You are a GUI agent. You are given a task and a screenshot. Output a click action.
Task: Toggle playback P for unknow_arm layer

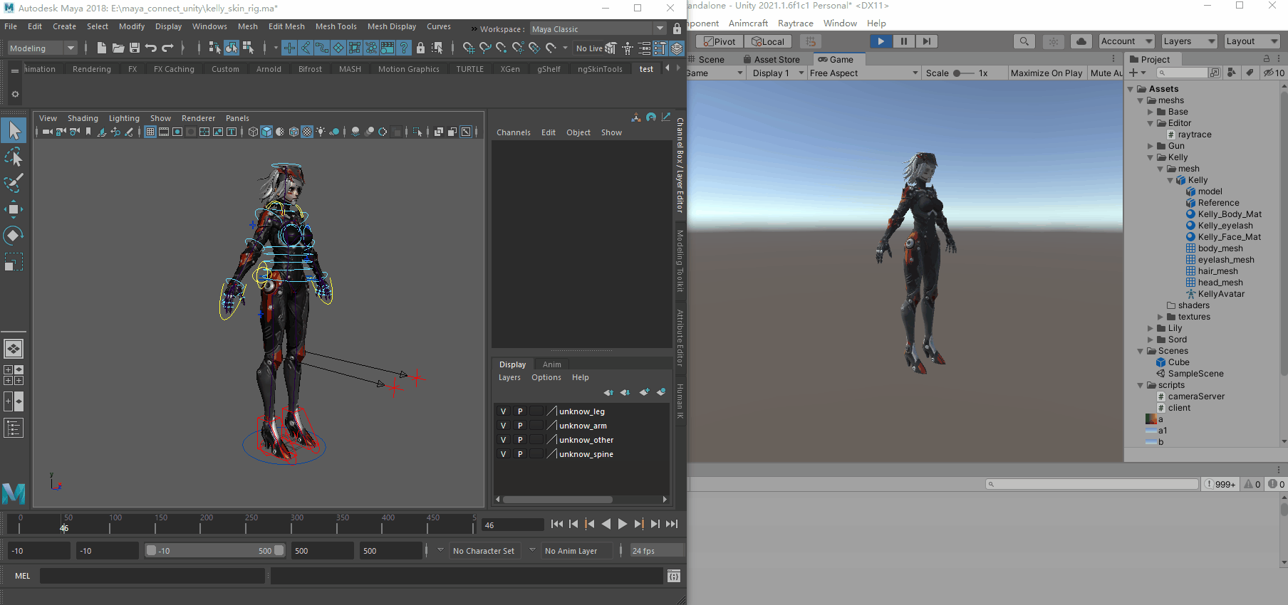click(x=520, y=426)
